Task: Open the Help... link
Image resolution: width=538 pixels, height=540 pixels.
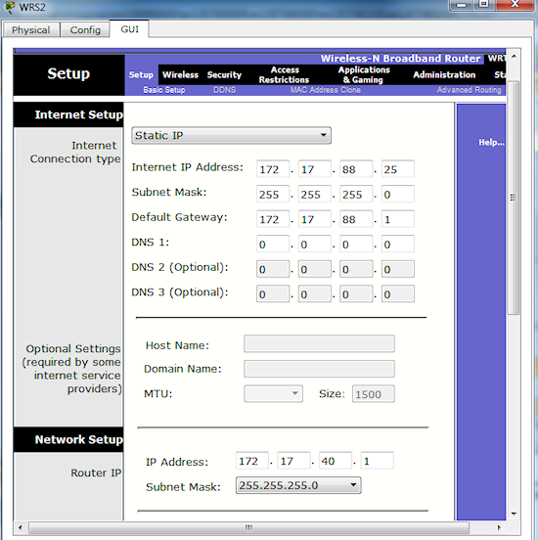Action: (491, 142)
